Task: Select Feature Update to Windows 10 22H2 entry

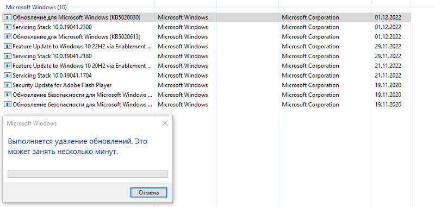Action: (x=83, y=47)
